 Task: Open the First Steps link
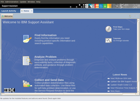click(118, 27)
